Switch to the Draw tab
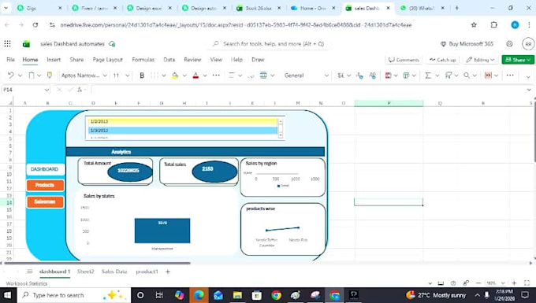The height and width of the screenshot is (303, 536). (258, 59)
